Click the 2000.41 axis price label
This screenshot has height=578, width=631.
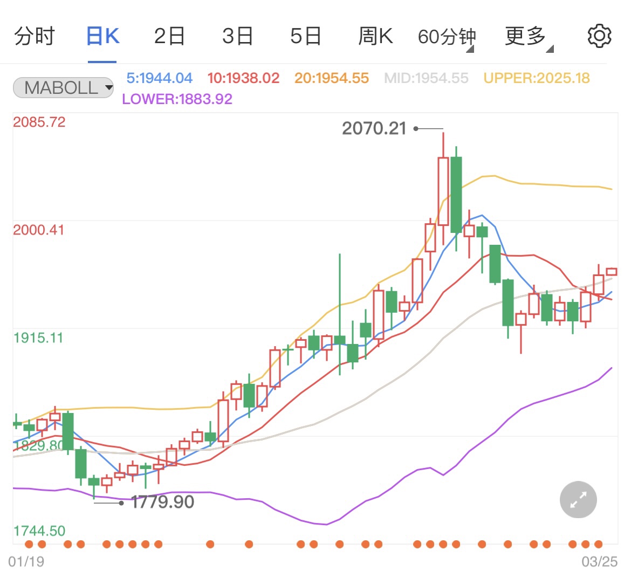click(39, 230)
